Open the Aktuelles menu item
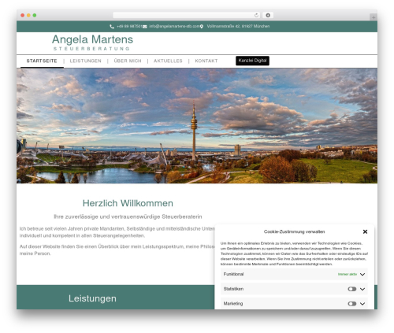This screenshot has height=333, width=394. (168, 61)
